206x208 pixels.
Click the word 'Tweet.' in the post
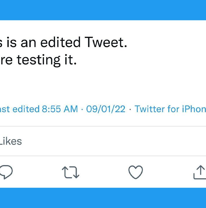pos(106,42)
